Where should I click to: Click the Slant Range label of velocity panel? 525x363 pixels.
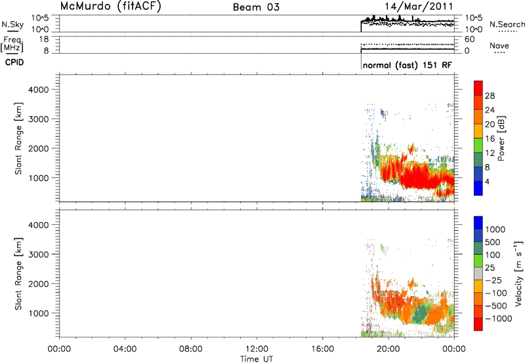[x=18, y=274]
